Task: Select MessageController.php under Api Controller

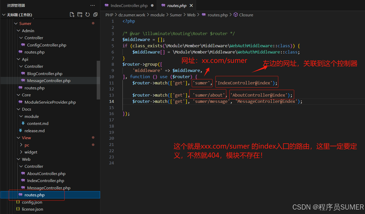Action: point(49,81)
